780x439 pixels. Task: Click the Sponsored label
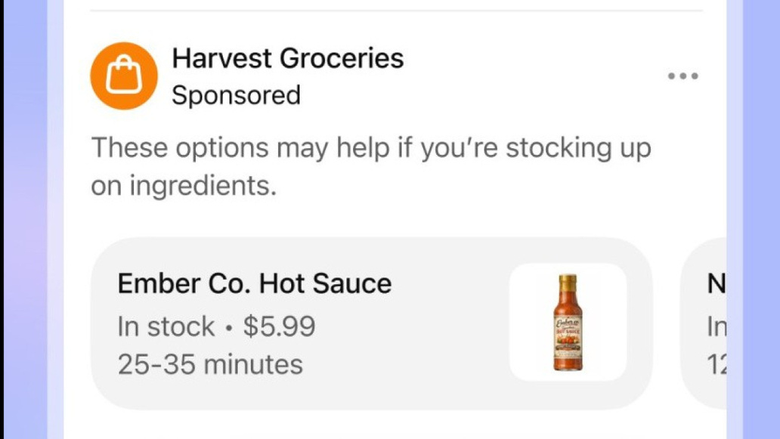coord(236,96)
